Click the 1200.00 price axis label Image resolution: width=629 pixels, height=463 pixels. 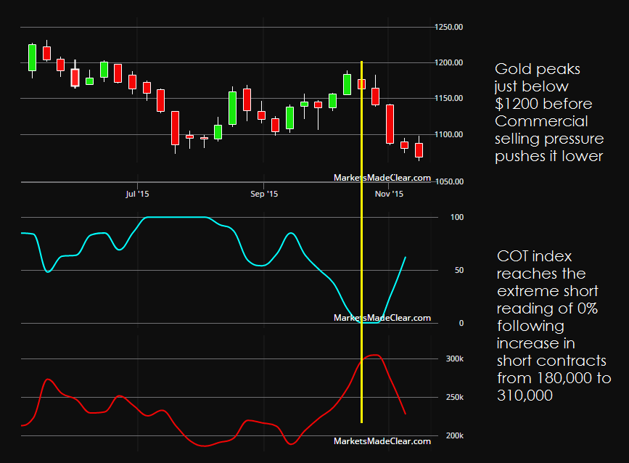(x=448, y=62)
